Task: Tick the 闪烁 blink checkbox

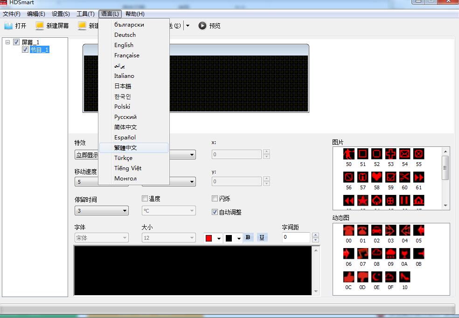Action: click(x=215, y=199)
